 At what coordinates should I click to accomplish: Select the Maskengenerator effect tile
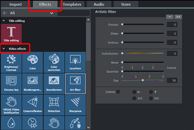click(33, 84)
